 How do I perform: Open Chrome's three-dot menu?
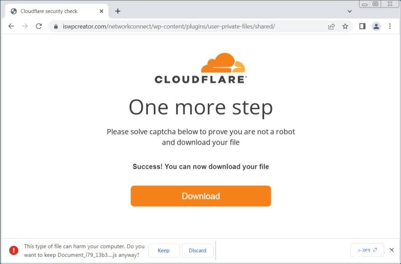tap(390, 26)
